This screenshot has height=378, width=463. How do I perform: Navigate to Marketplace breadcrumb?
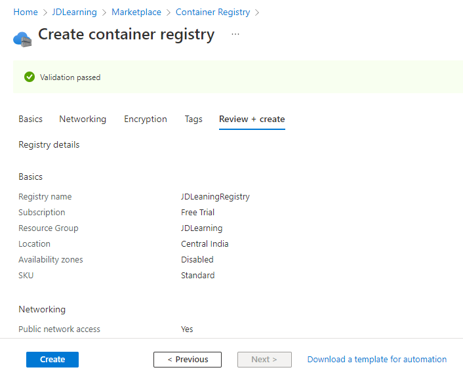(x=136, y=12)
